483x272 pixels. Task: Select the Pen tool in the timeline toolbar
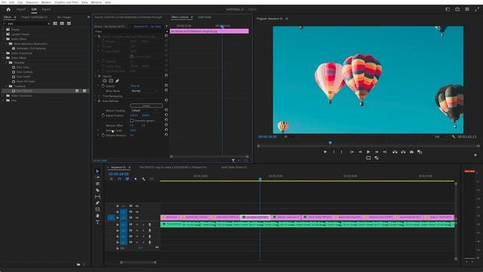pos(97,203)
